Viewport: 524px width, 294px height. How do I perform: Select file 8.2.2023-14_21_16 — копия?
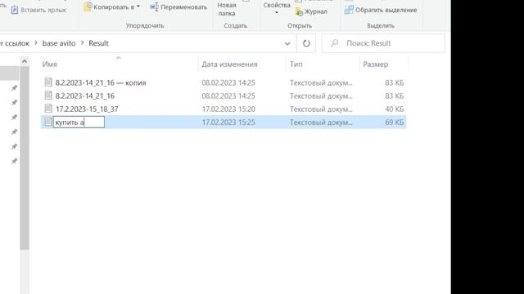101,82
